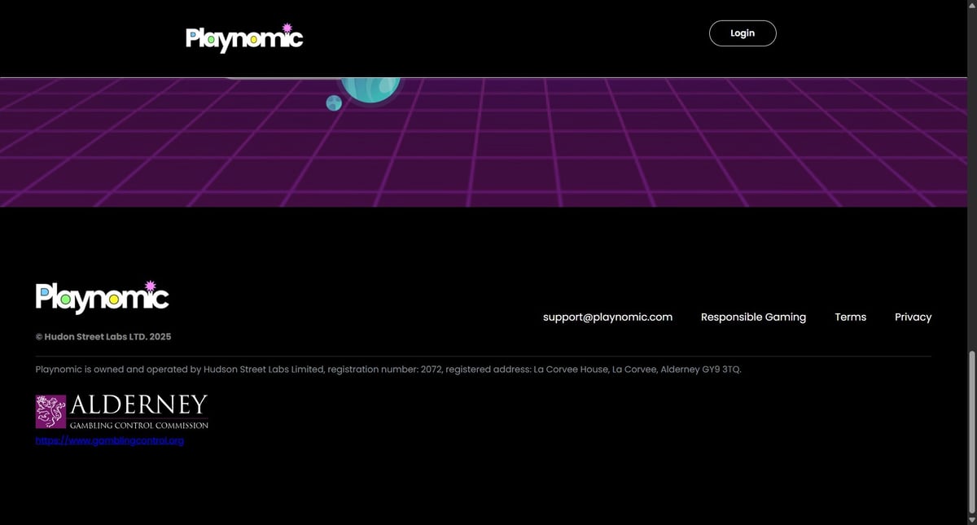Click the pink star on the header logo

287,28
